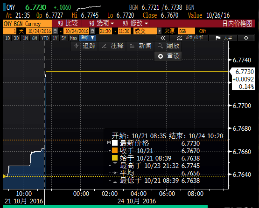Open chart settings gear icon

(x=246, y=38)
